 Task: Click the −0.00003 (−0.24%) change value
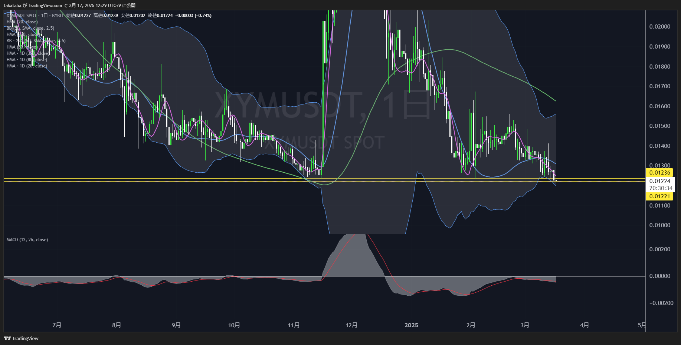point(193,16)
